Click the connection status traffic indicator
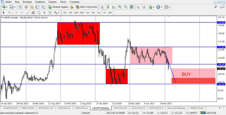This screenshot has width=226, height=115. (x=210, y=112)
